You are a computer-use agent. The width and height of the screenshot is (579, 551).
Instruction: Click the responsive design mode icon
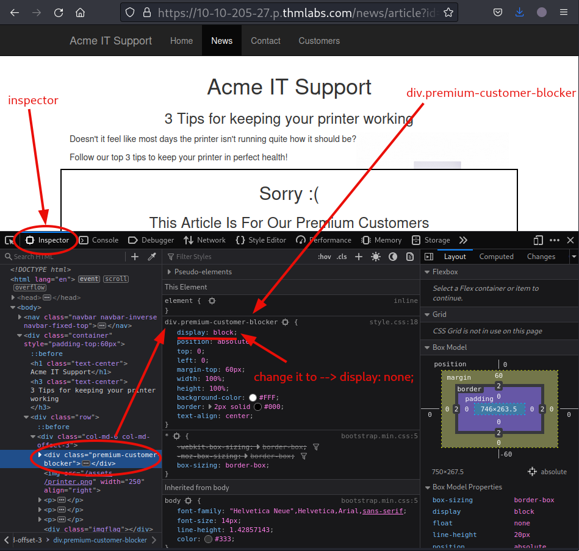[538, 240]
